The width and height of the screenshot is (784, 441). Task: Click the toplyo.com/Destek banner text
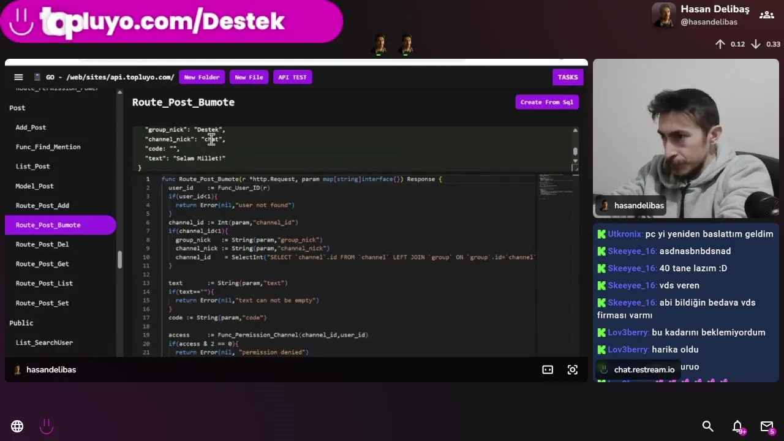[x=162, y=21]
